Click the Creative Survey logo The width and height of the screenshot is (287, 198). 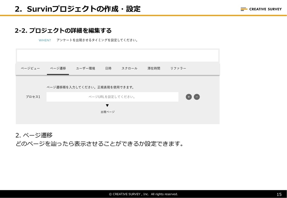(x=261, y=9)
